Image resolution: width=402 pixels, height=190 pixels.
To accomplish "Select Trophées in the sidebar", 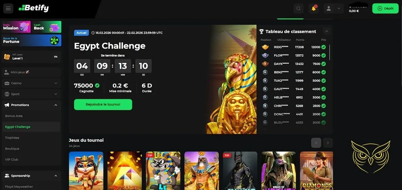I will point(12,138).
